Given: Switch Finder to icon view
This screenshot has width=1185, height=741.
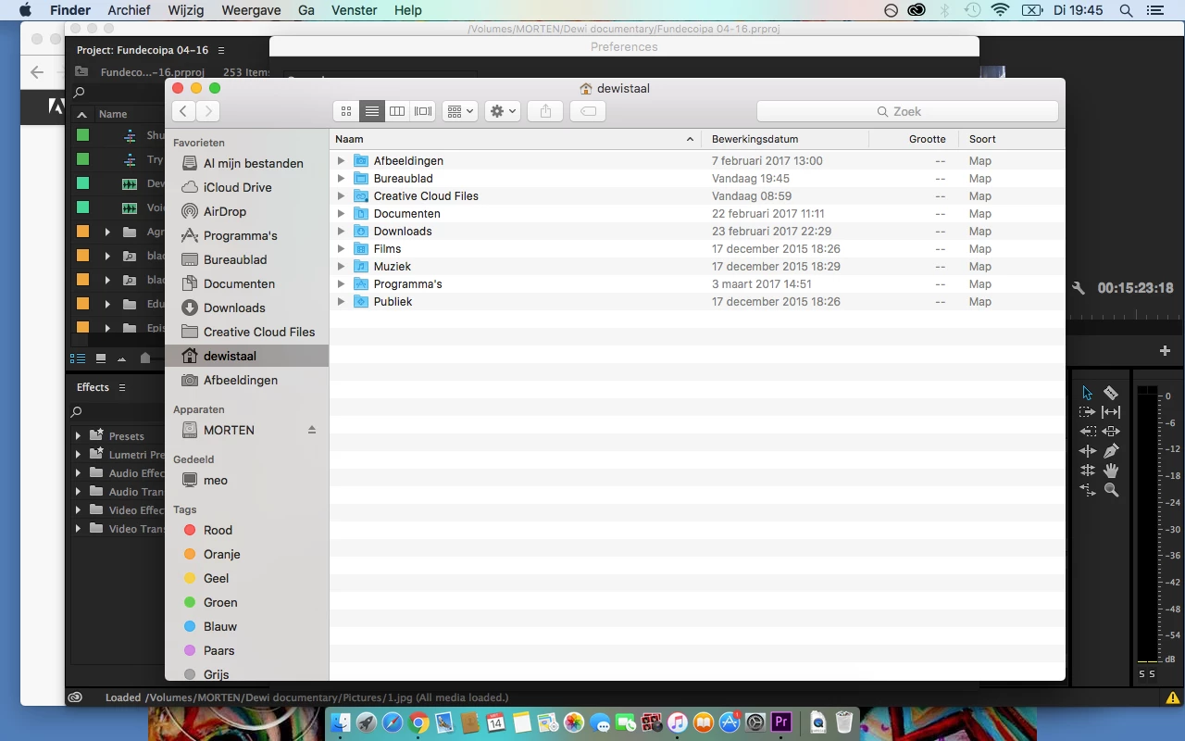Looking at the screenshot, I should [346, 111].
